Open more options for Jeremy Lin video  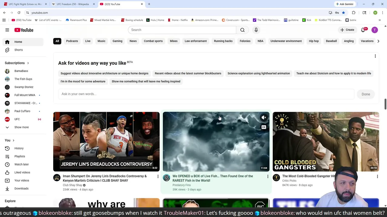[158, 176]
